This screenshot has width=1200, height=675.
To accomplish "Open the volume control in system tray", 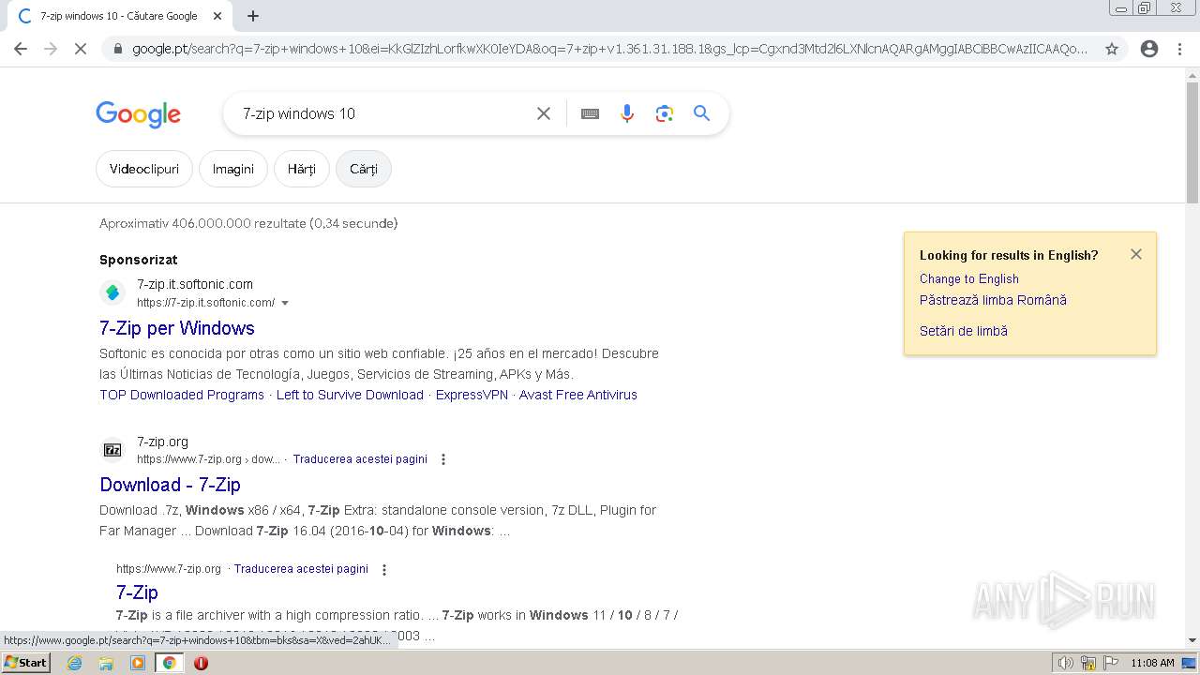I will [x=1065, y=663].
